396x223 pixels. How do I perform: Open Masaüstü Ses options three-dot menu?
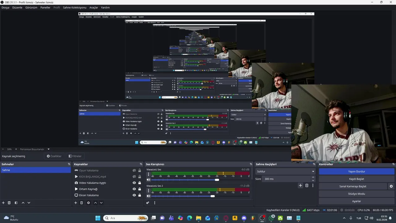coord(148,174)
